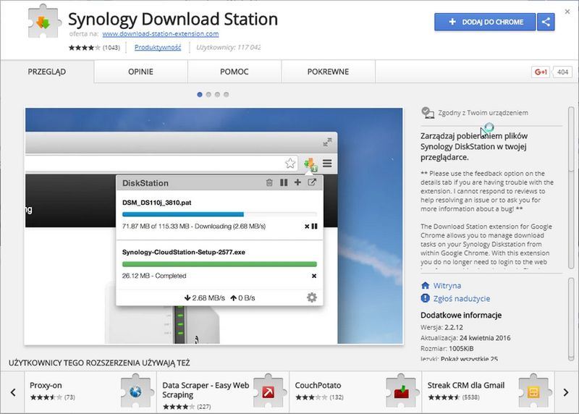Click the fullscreen arrows icon in screenshot
This screenshot has width=579, height=414.
tap(327, 142)
